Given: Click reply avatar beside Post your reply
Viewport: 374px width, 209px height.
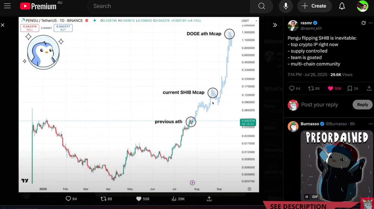Looking at the screenshot, I should click(x=293, y=105).
